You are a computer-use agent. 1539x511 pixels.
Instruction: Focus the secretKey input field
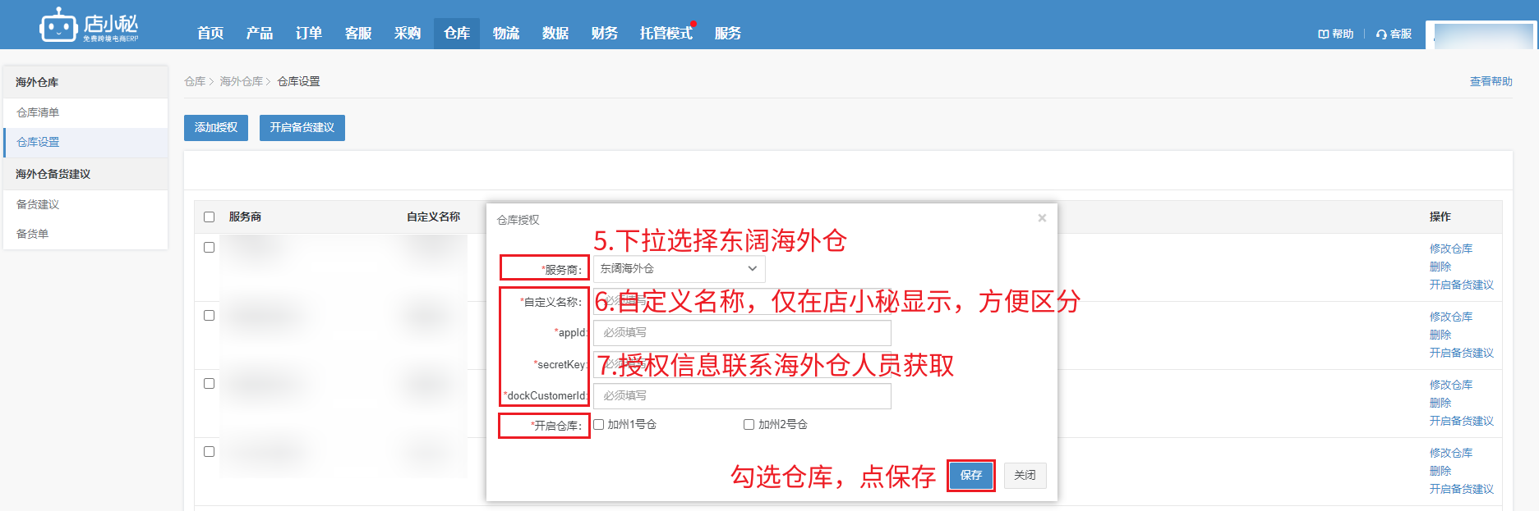point(742,364)
